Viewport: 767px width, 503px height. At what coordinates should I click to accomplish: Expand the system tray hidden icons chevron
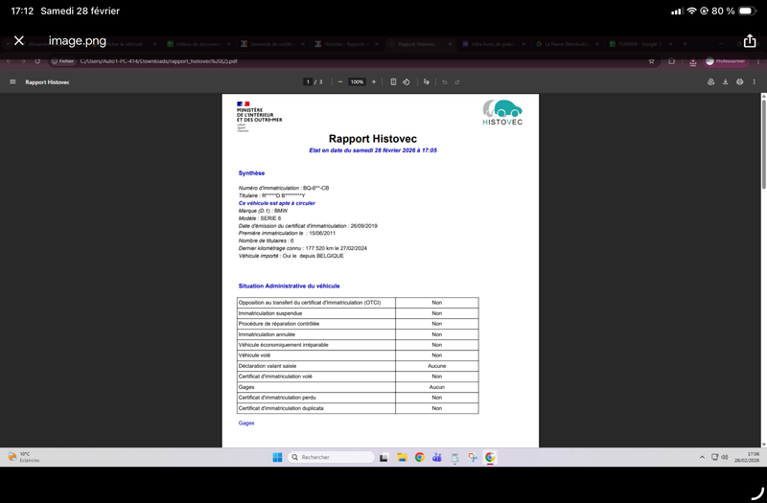coord(703,457)
